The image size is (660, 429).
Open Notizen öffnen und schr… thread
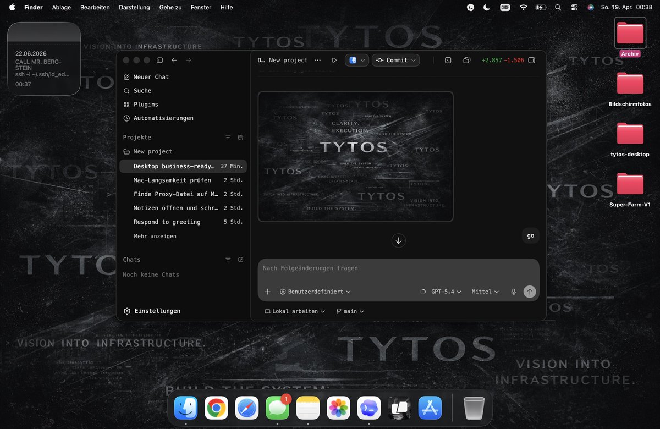pos(183,208)
